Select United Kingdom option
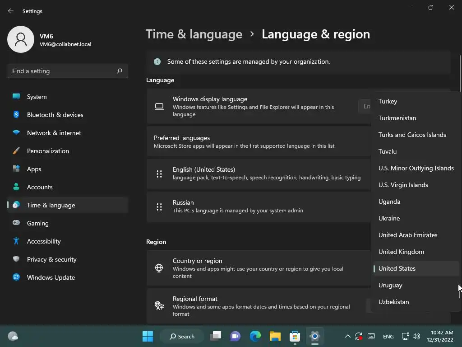The height and width of the screenshot is (347, 462). tap(416, 252)
